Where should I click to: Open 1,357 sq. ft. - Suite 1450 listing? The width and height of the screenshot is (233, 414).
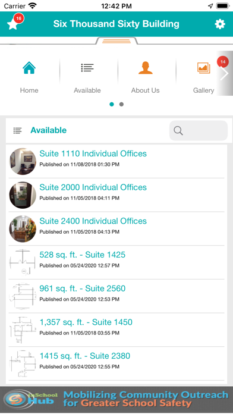[x=116, y=330]
